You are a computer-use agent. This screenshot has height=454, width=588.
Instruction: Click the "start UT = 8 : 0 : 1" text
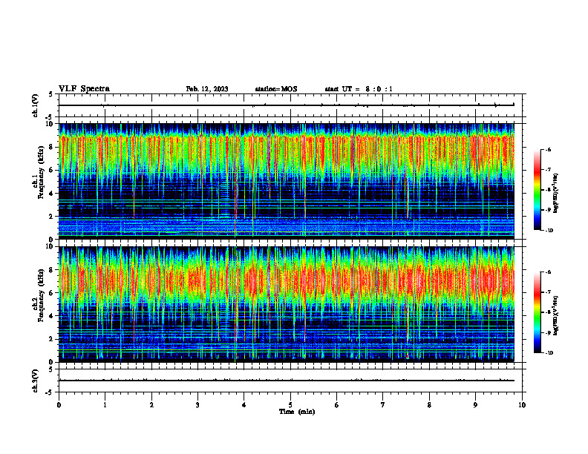click(x=359, y=89)
